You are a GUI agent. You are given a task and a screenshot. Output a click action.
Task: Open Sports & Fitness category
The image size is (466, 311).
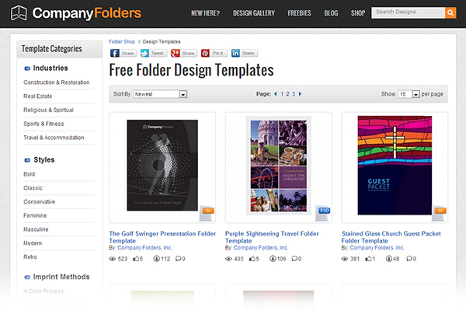43,124
